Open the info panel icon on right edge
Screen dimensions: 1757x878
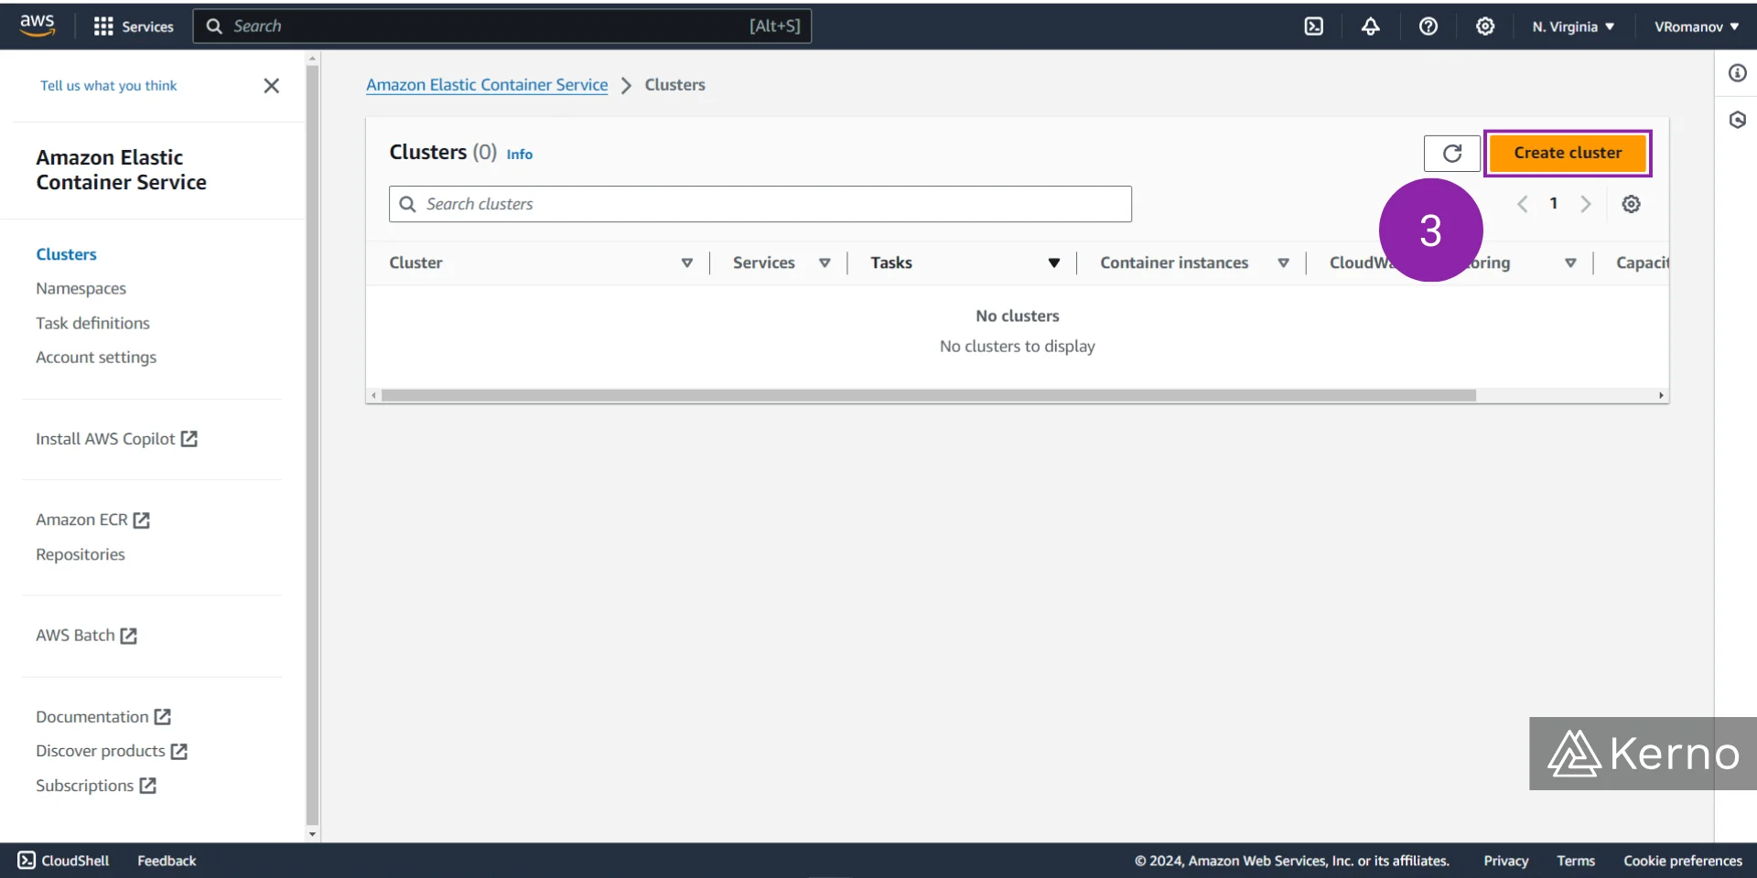tap(1737, 73)
